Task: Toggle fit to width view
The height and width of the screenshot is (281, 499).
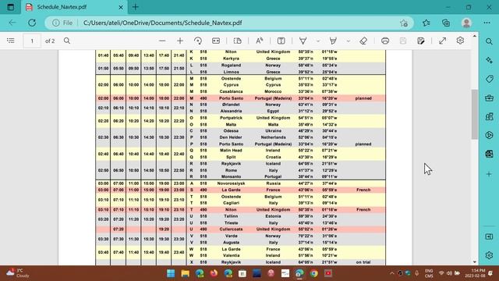Action: pos(216,41)
